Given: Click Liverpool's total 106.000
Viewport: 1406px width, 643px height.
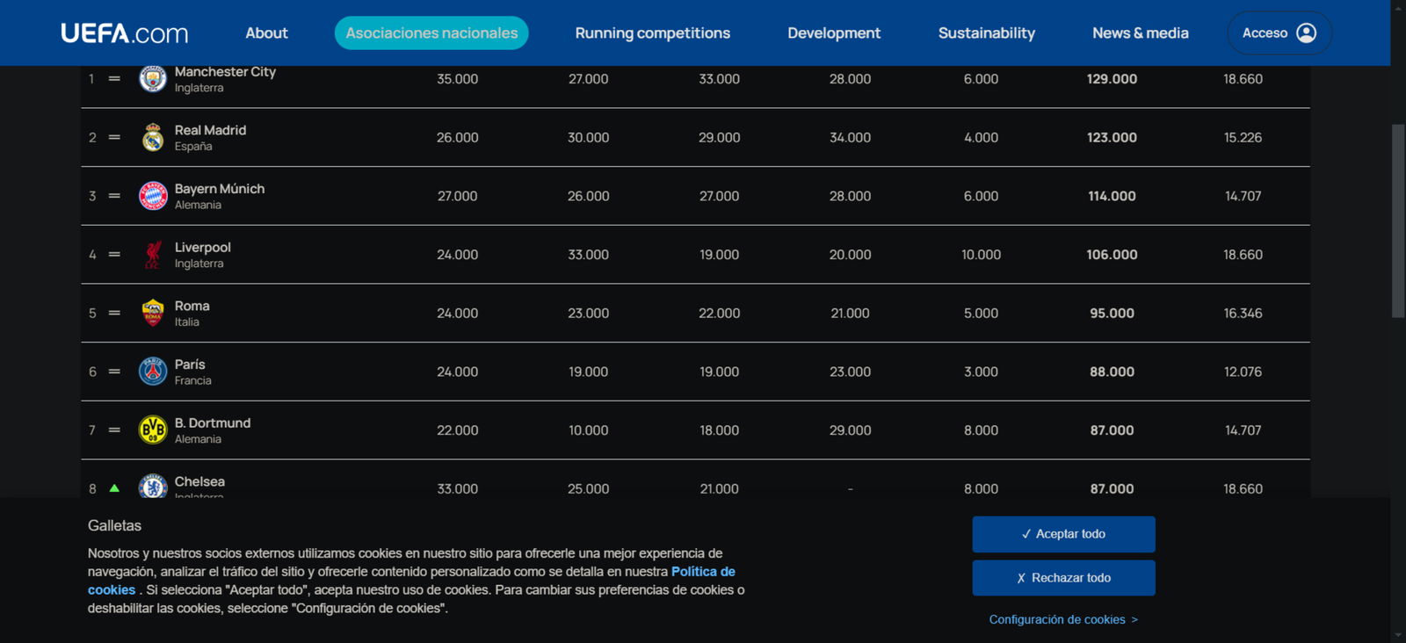Looking at the screenshot, I should 1112,255.
